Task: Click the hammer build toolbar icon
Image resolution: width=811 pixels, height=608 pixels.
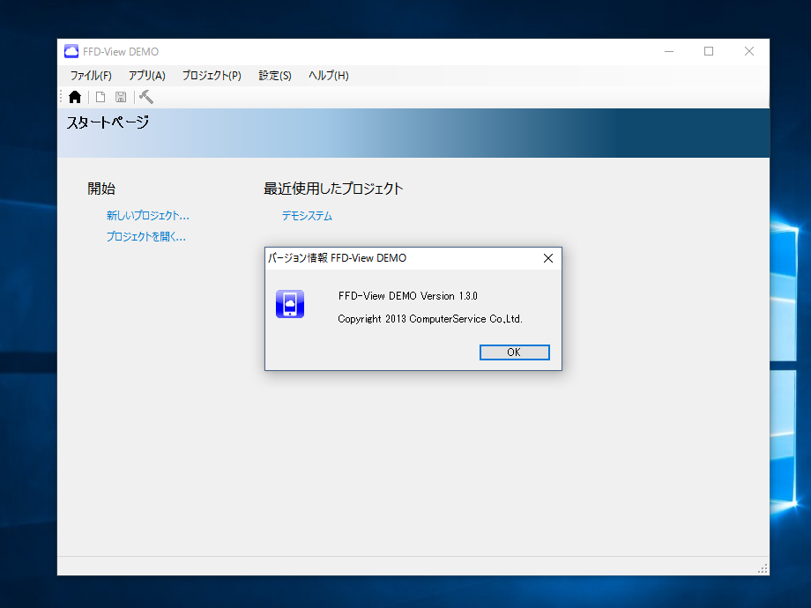Action: coord(146,97)
